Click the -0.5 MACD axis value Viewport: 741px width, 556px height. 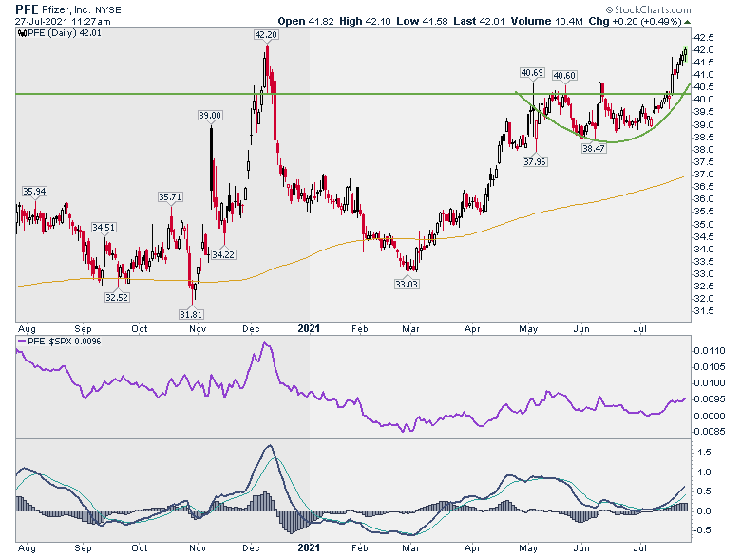coord(702,531)
